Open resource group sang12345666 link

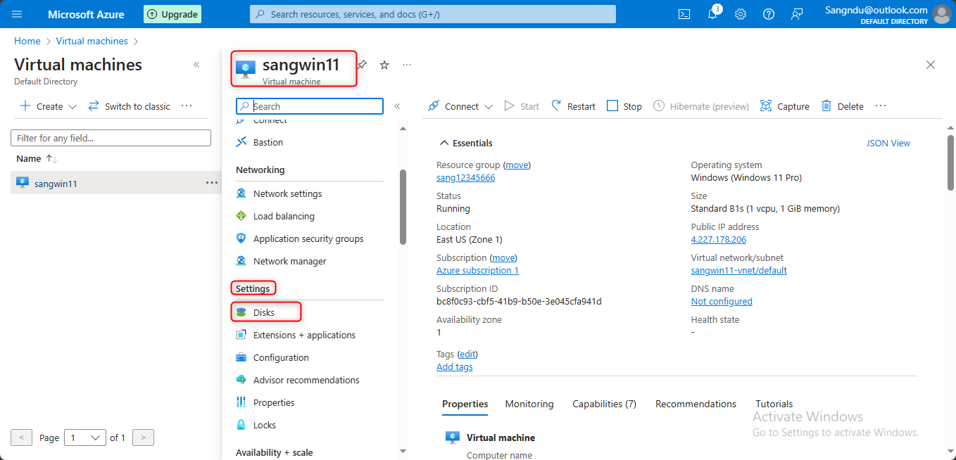coord(465,178)
